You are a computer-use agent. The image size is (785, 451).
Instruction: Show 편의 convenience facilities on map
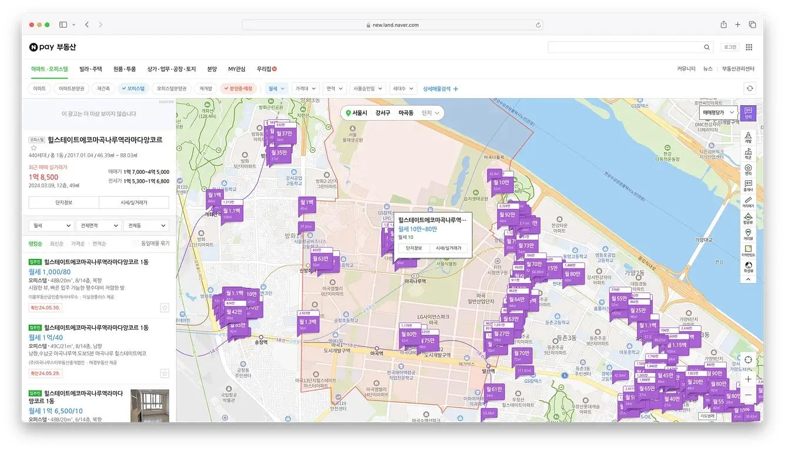click(x=748, y=170)
